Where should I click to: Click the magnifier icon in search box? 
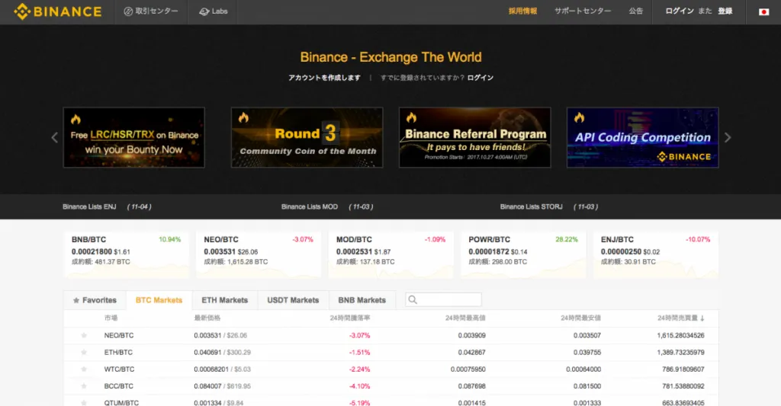pyautogui.click(x=413, y=299)
